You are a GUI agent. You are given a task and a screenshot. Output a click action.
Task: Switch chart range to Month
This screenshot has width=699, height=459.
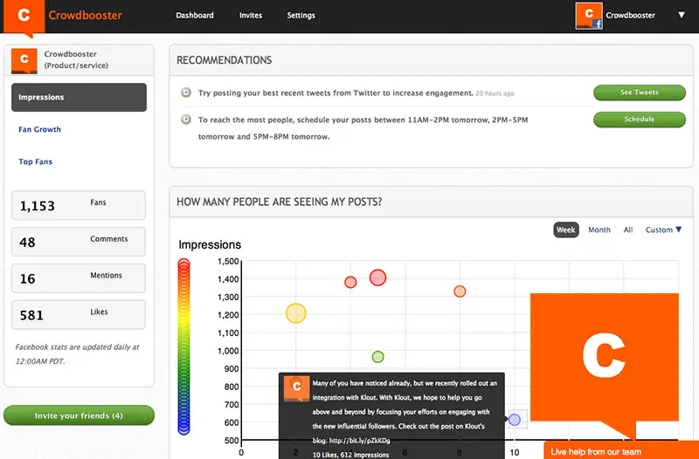coord(599,230)
